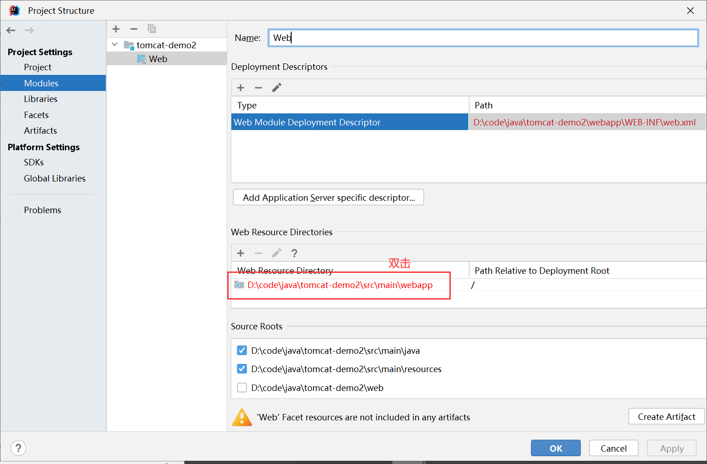Edit the deployment descriptor with the pencil icon
The width and height of the screenshot is (707, 464).
(276, 88)
